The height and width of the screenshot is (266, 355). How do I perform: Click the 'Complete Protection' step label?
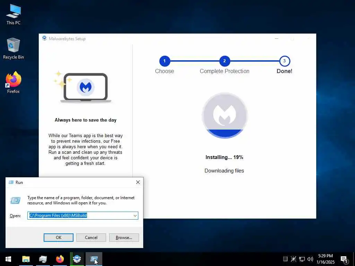coord(224,71)
